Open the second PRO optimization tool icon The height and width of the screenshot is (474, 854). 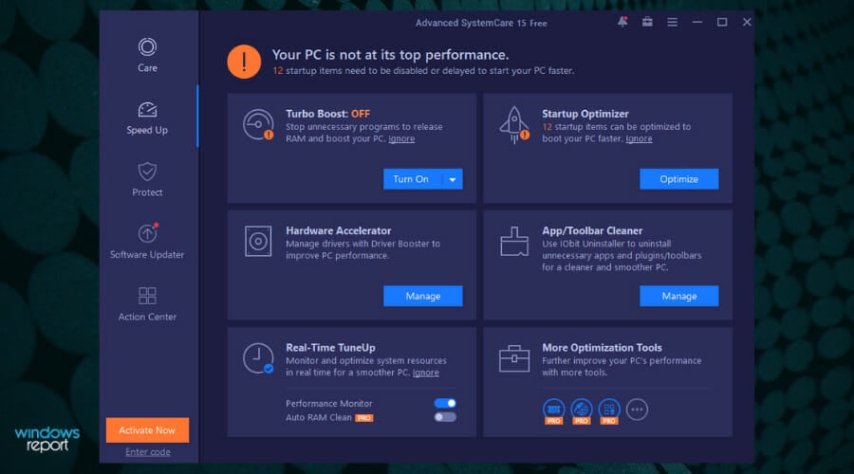(581, 410)
